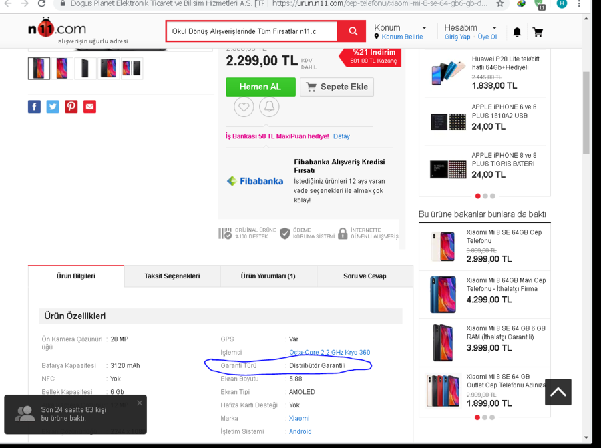Click Xiaomi brand link

coord(299,418)
